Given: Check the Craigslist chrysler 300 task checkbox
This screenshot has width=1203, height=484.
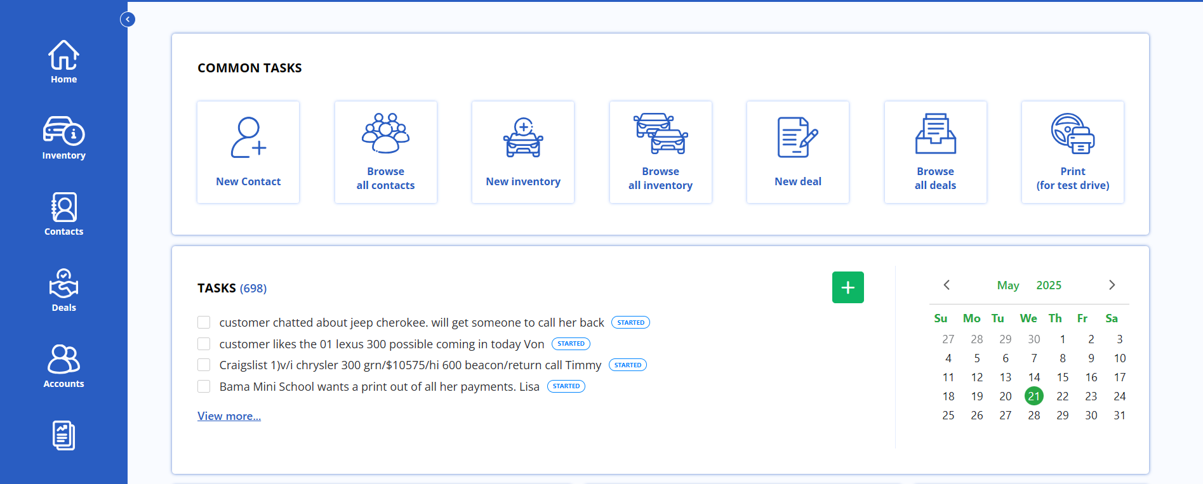Looking at the screenshot, I should [x=204, y=365].
